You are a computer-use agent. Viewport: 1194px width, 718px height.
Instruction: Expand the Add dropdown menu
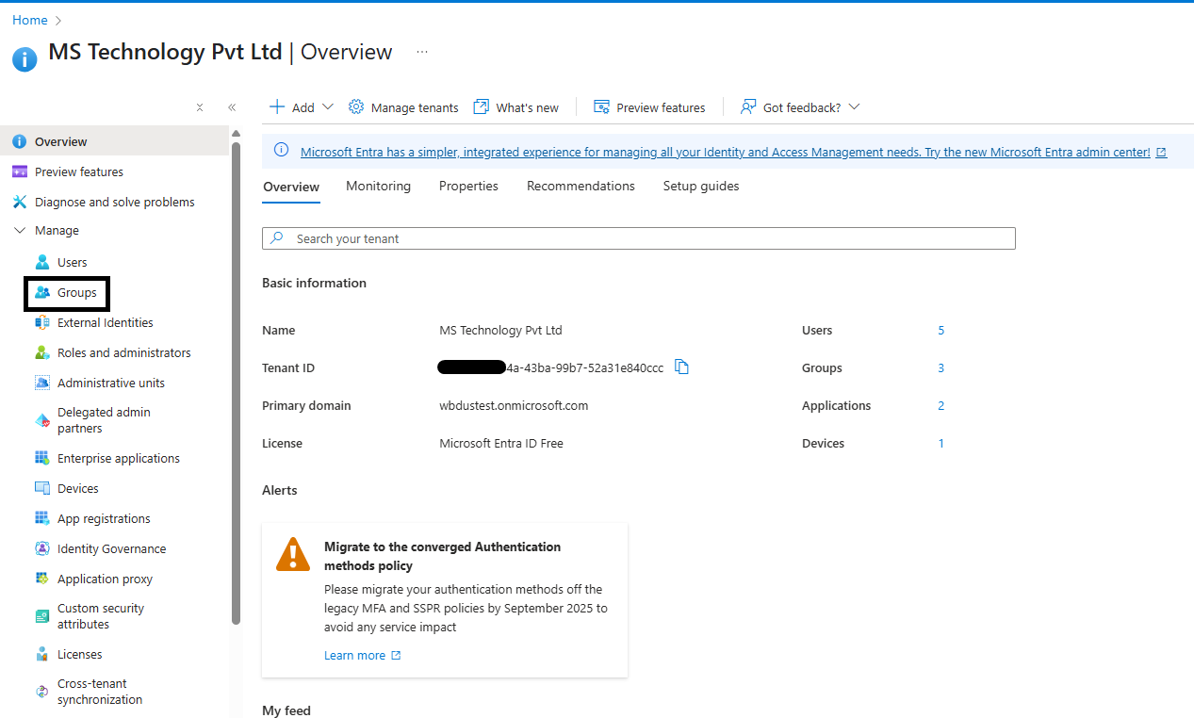click(x=300, y=106)
